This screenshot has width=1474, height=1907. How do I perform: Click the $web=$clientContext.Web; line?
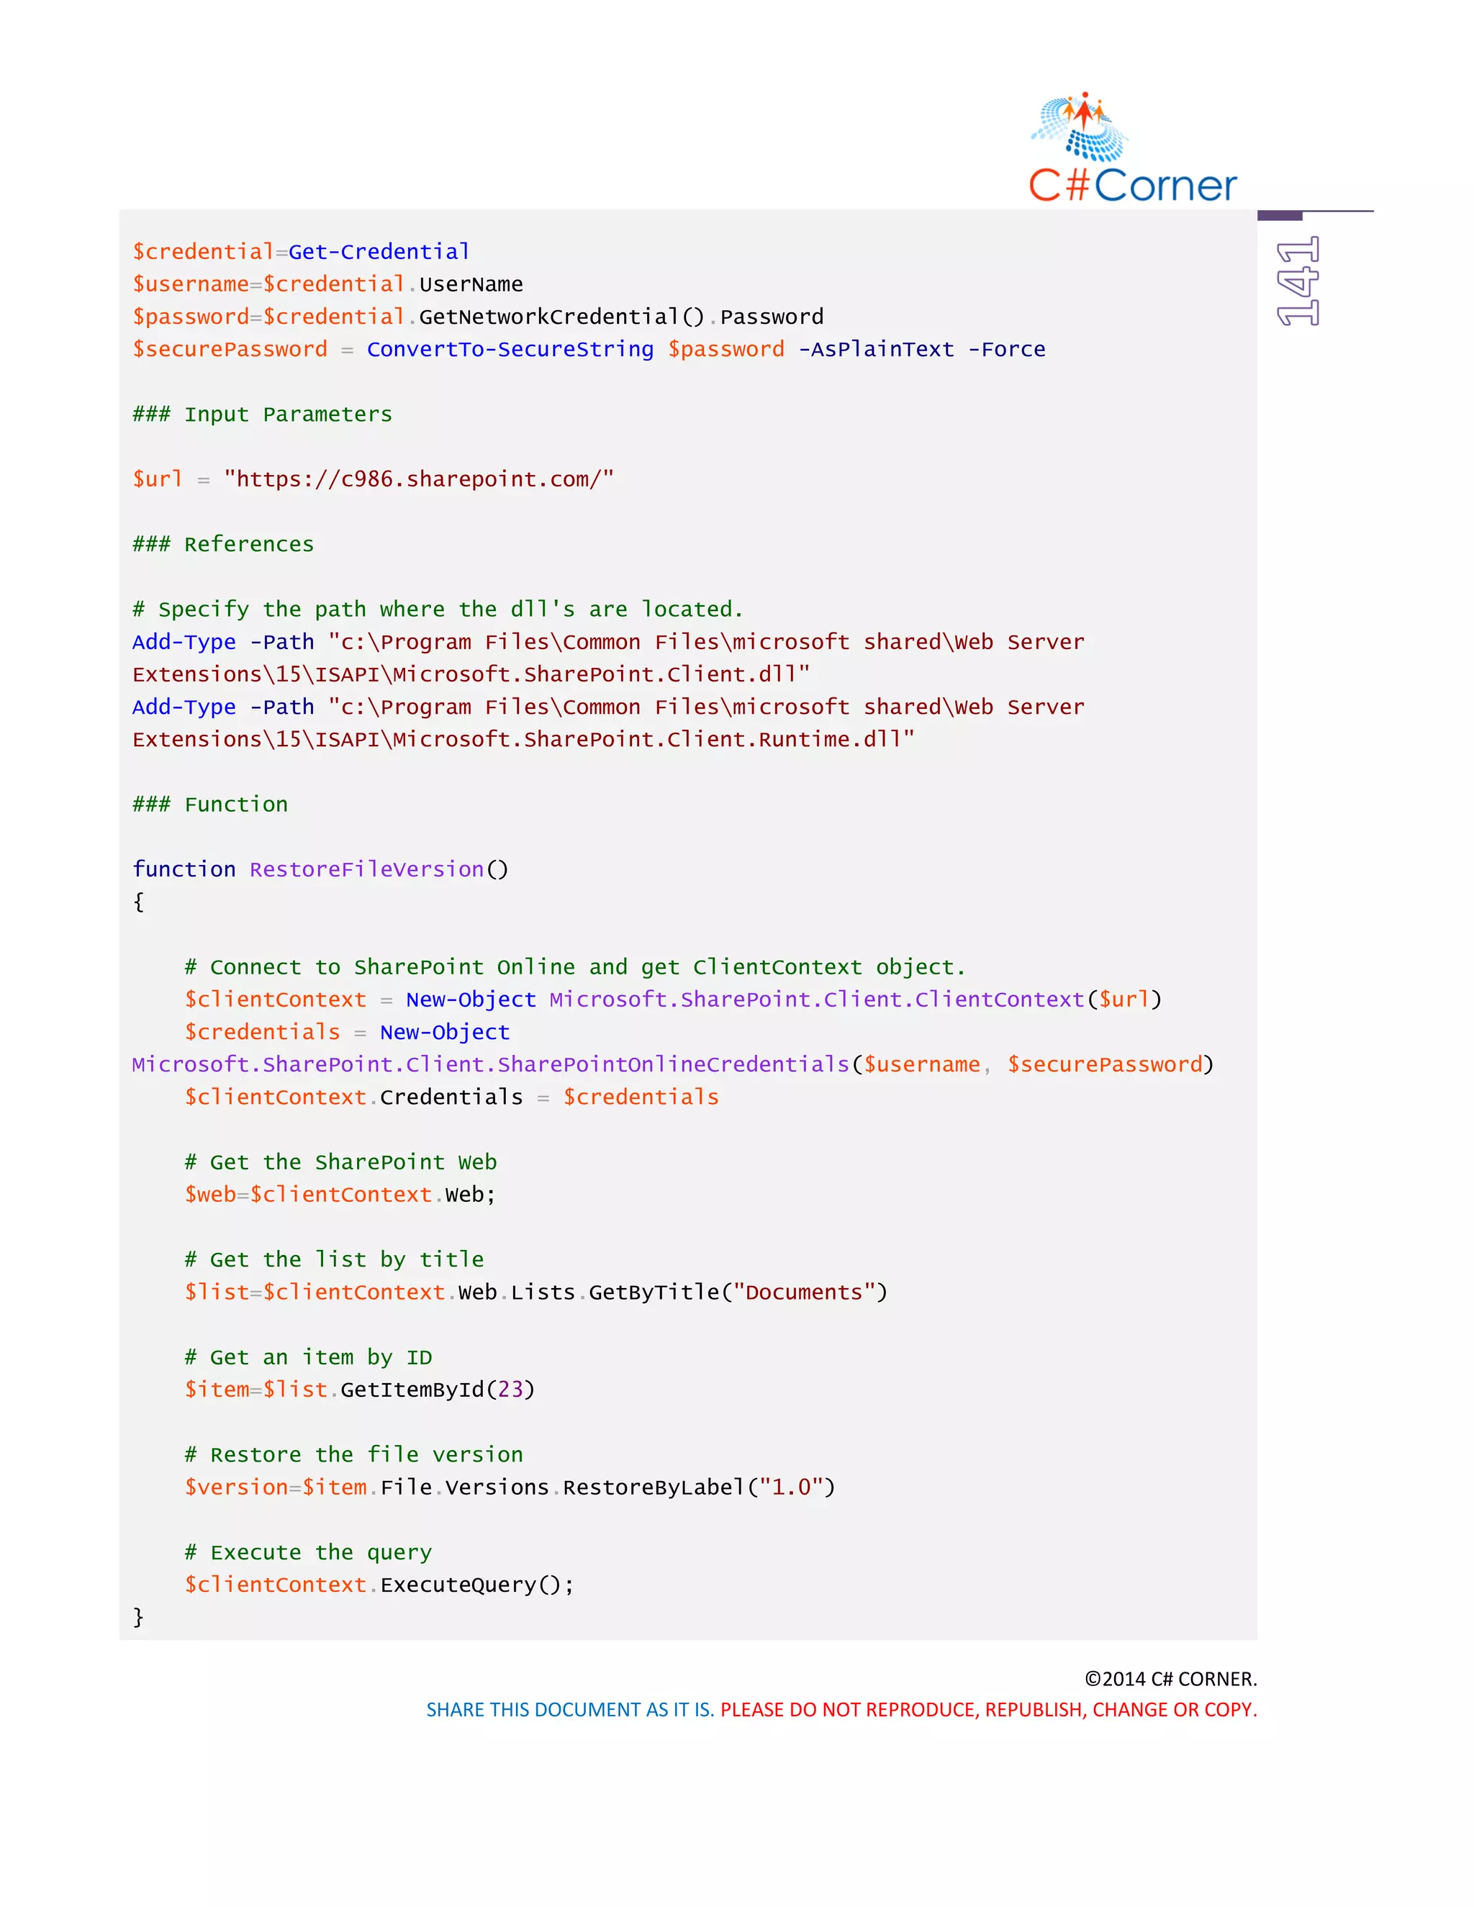tap(340, 1195)
